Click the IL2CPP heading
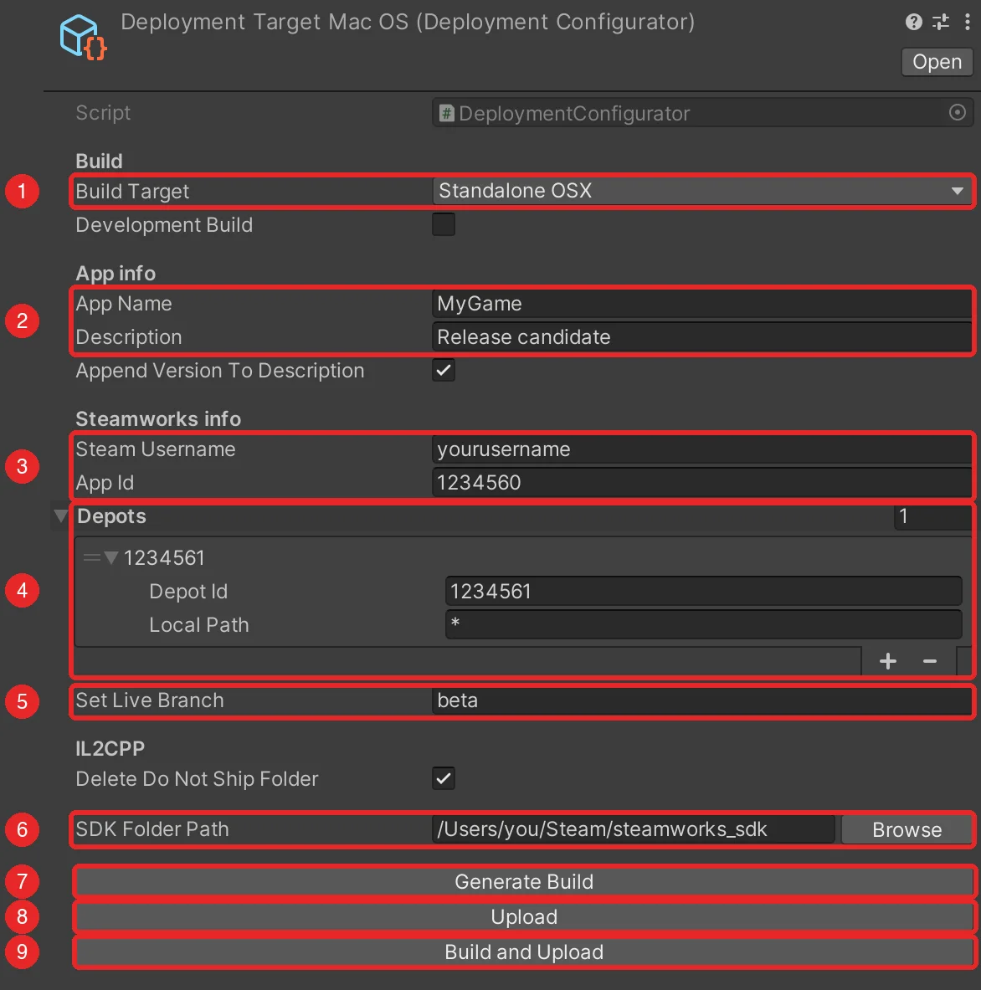The height and width of the screenshot is (990, 981). pyautogui.click(x=110, y=749)
